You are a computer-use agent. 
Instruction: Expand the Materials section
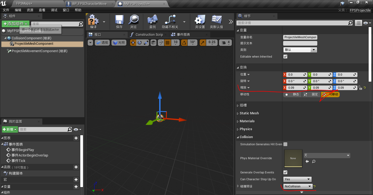(238, 121)
